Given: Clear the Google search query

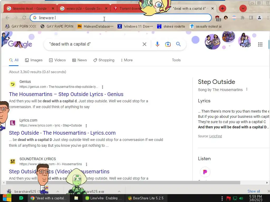Looking at the screenshot, I should tap(144, 44).
